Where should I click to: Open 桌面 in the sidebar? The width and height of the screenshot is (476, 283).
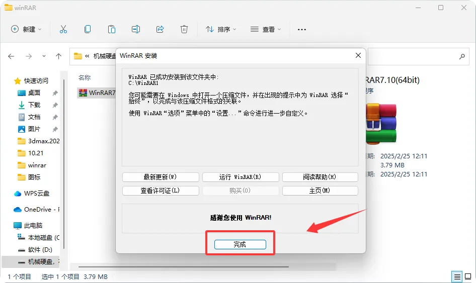pos(29,93)
